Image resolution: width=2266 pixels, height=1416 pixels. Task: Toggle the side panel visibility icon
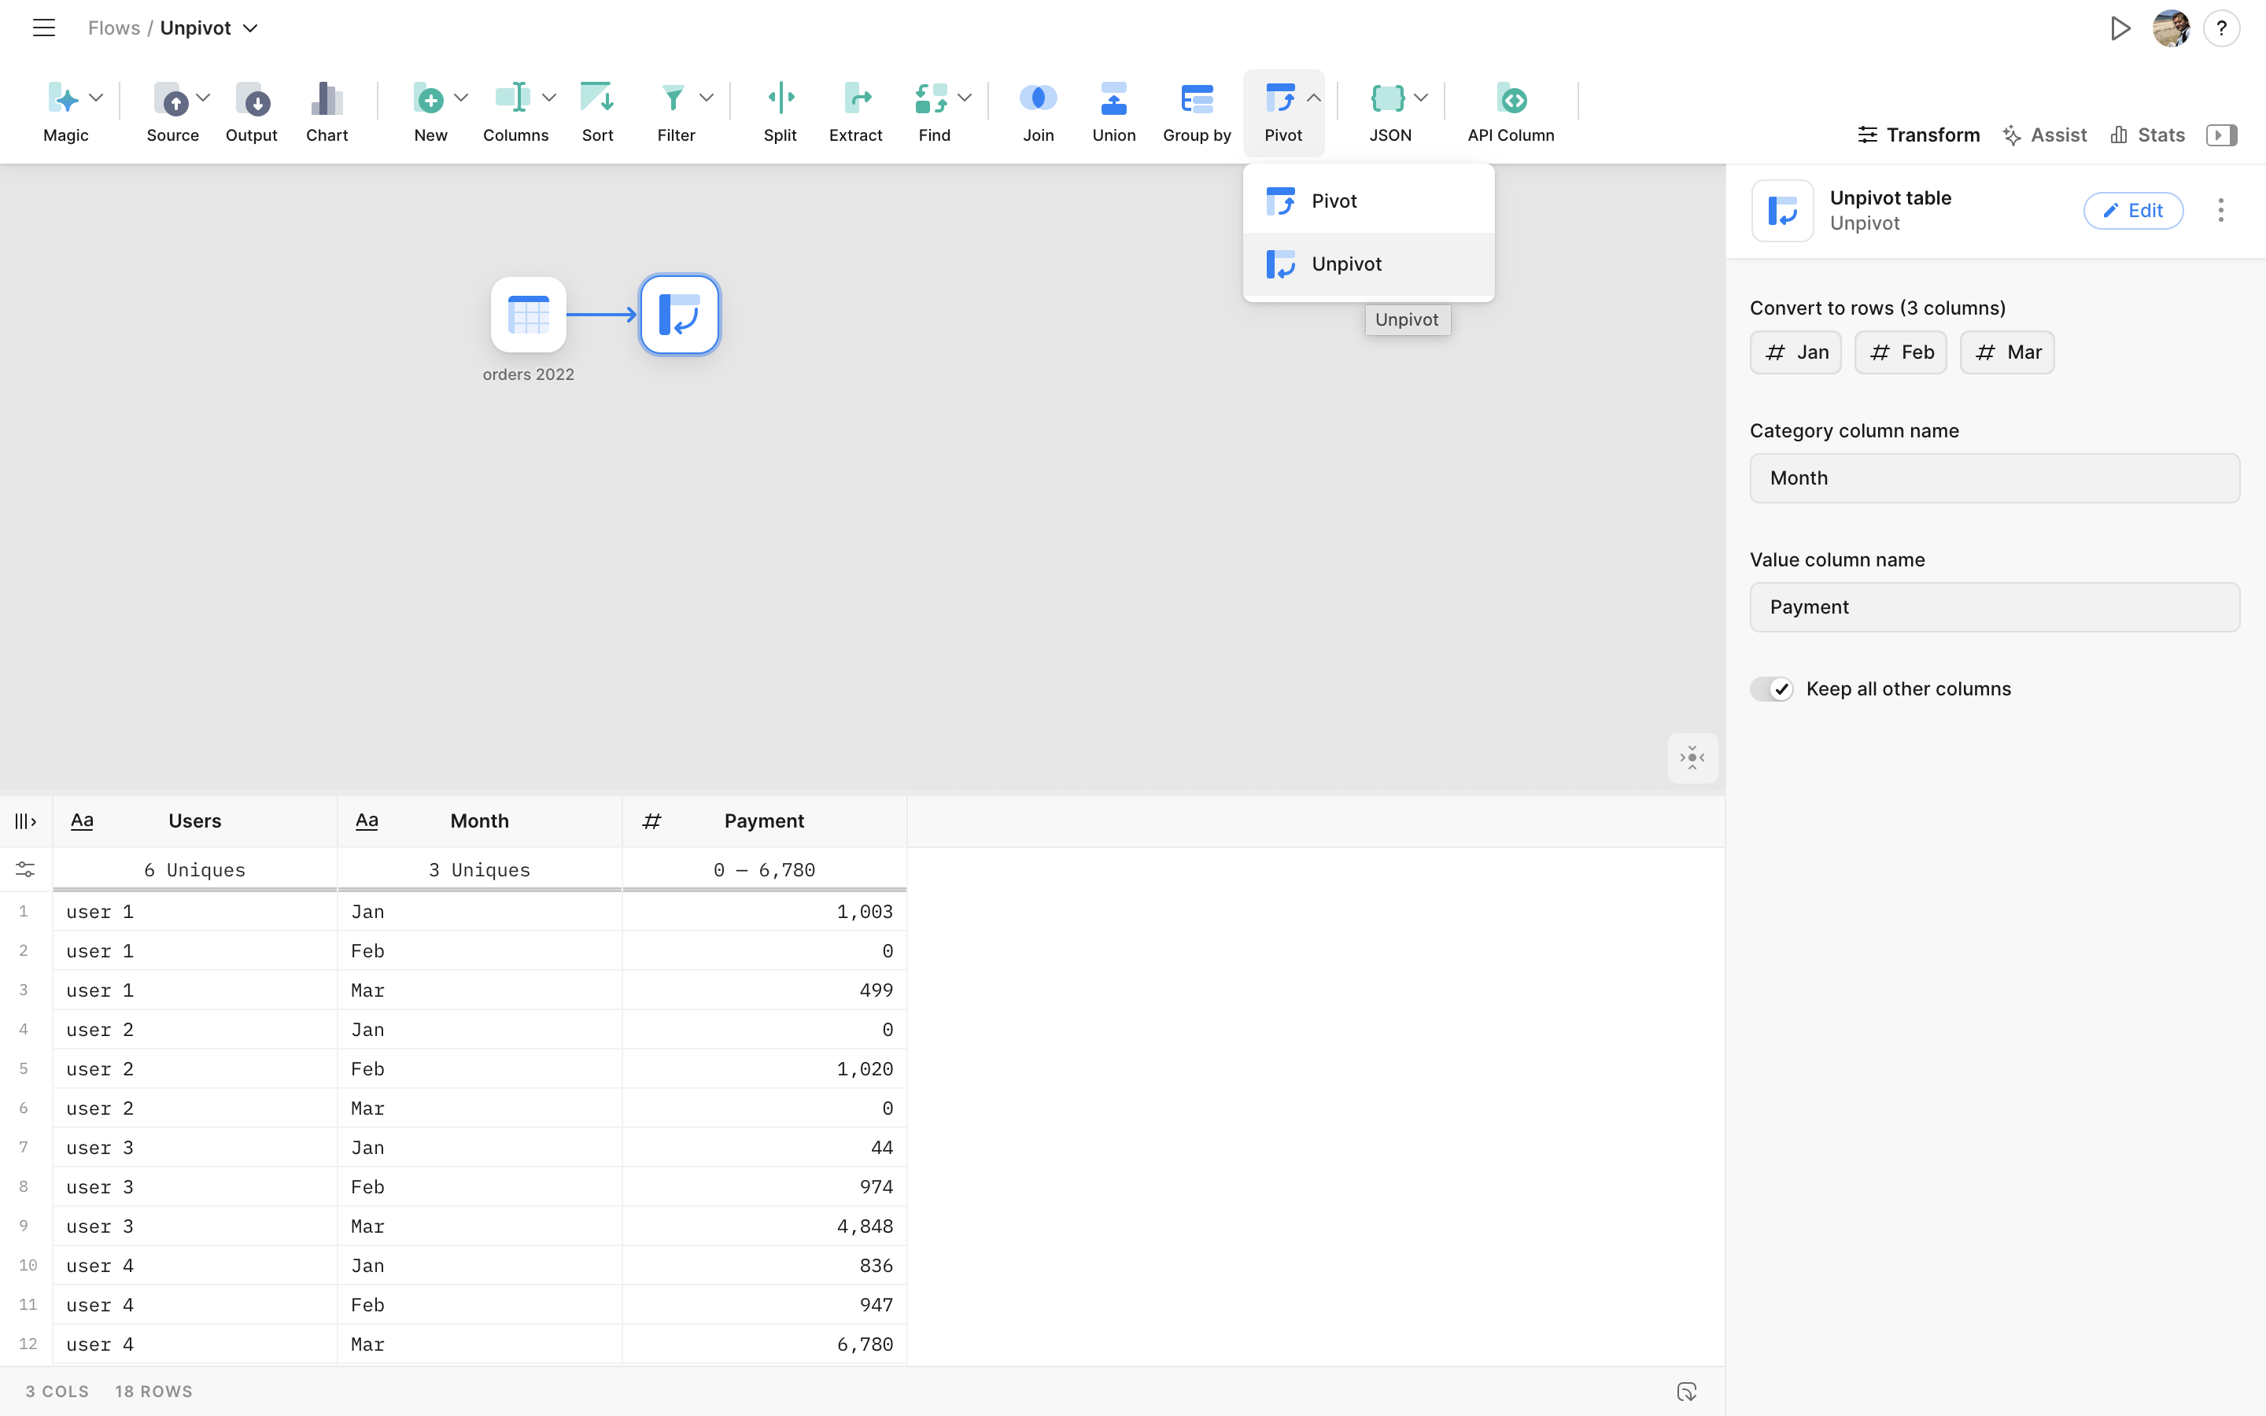(x=2221, y=135)
